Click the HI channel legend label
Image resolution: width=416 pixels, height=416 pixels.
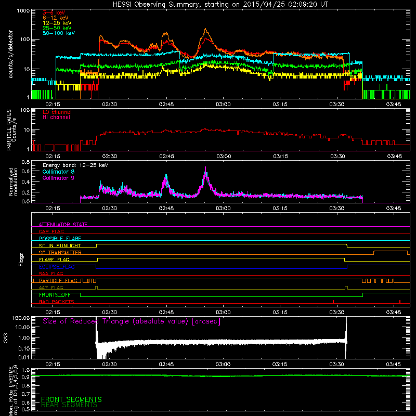[x=56, y=118]
